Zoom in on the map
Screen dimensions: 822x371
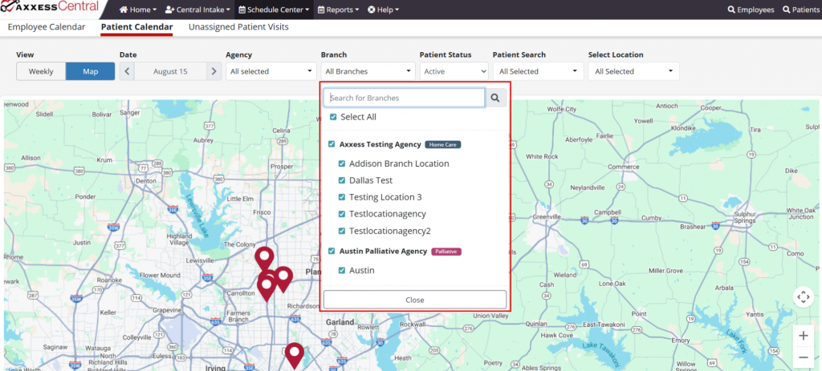click(x=803, y=336)
